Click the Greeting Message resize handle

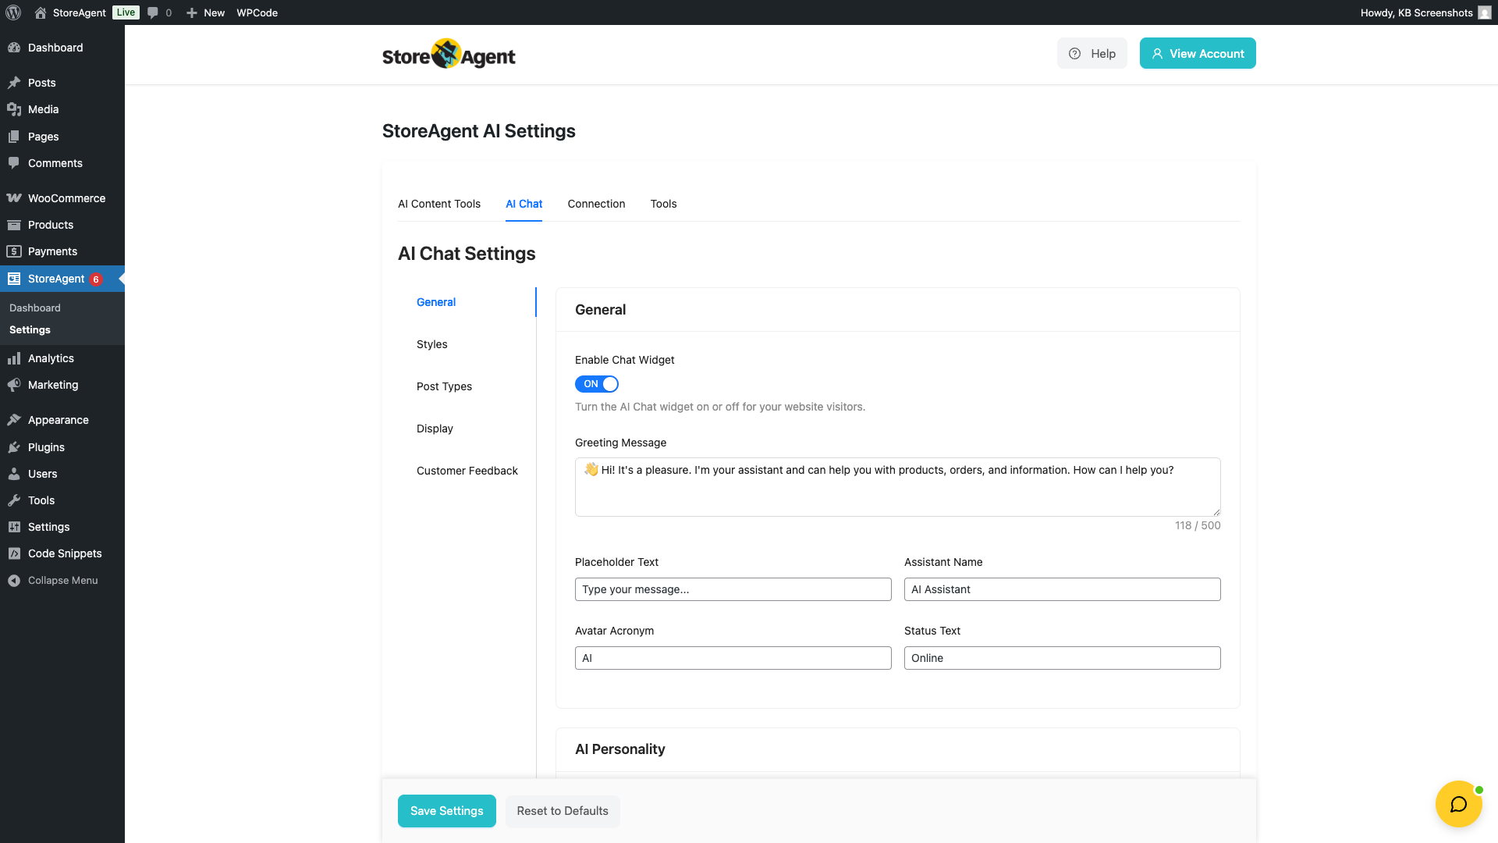(1216, 511)
